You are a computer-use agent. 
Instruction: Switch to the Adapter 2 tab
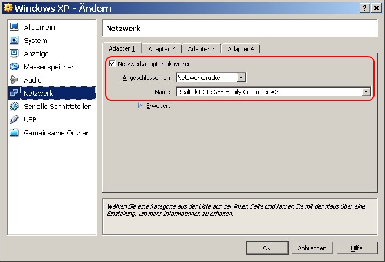coord(161,49)
